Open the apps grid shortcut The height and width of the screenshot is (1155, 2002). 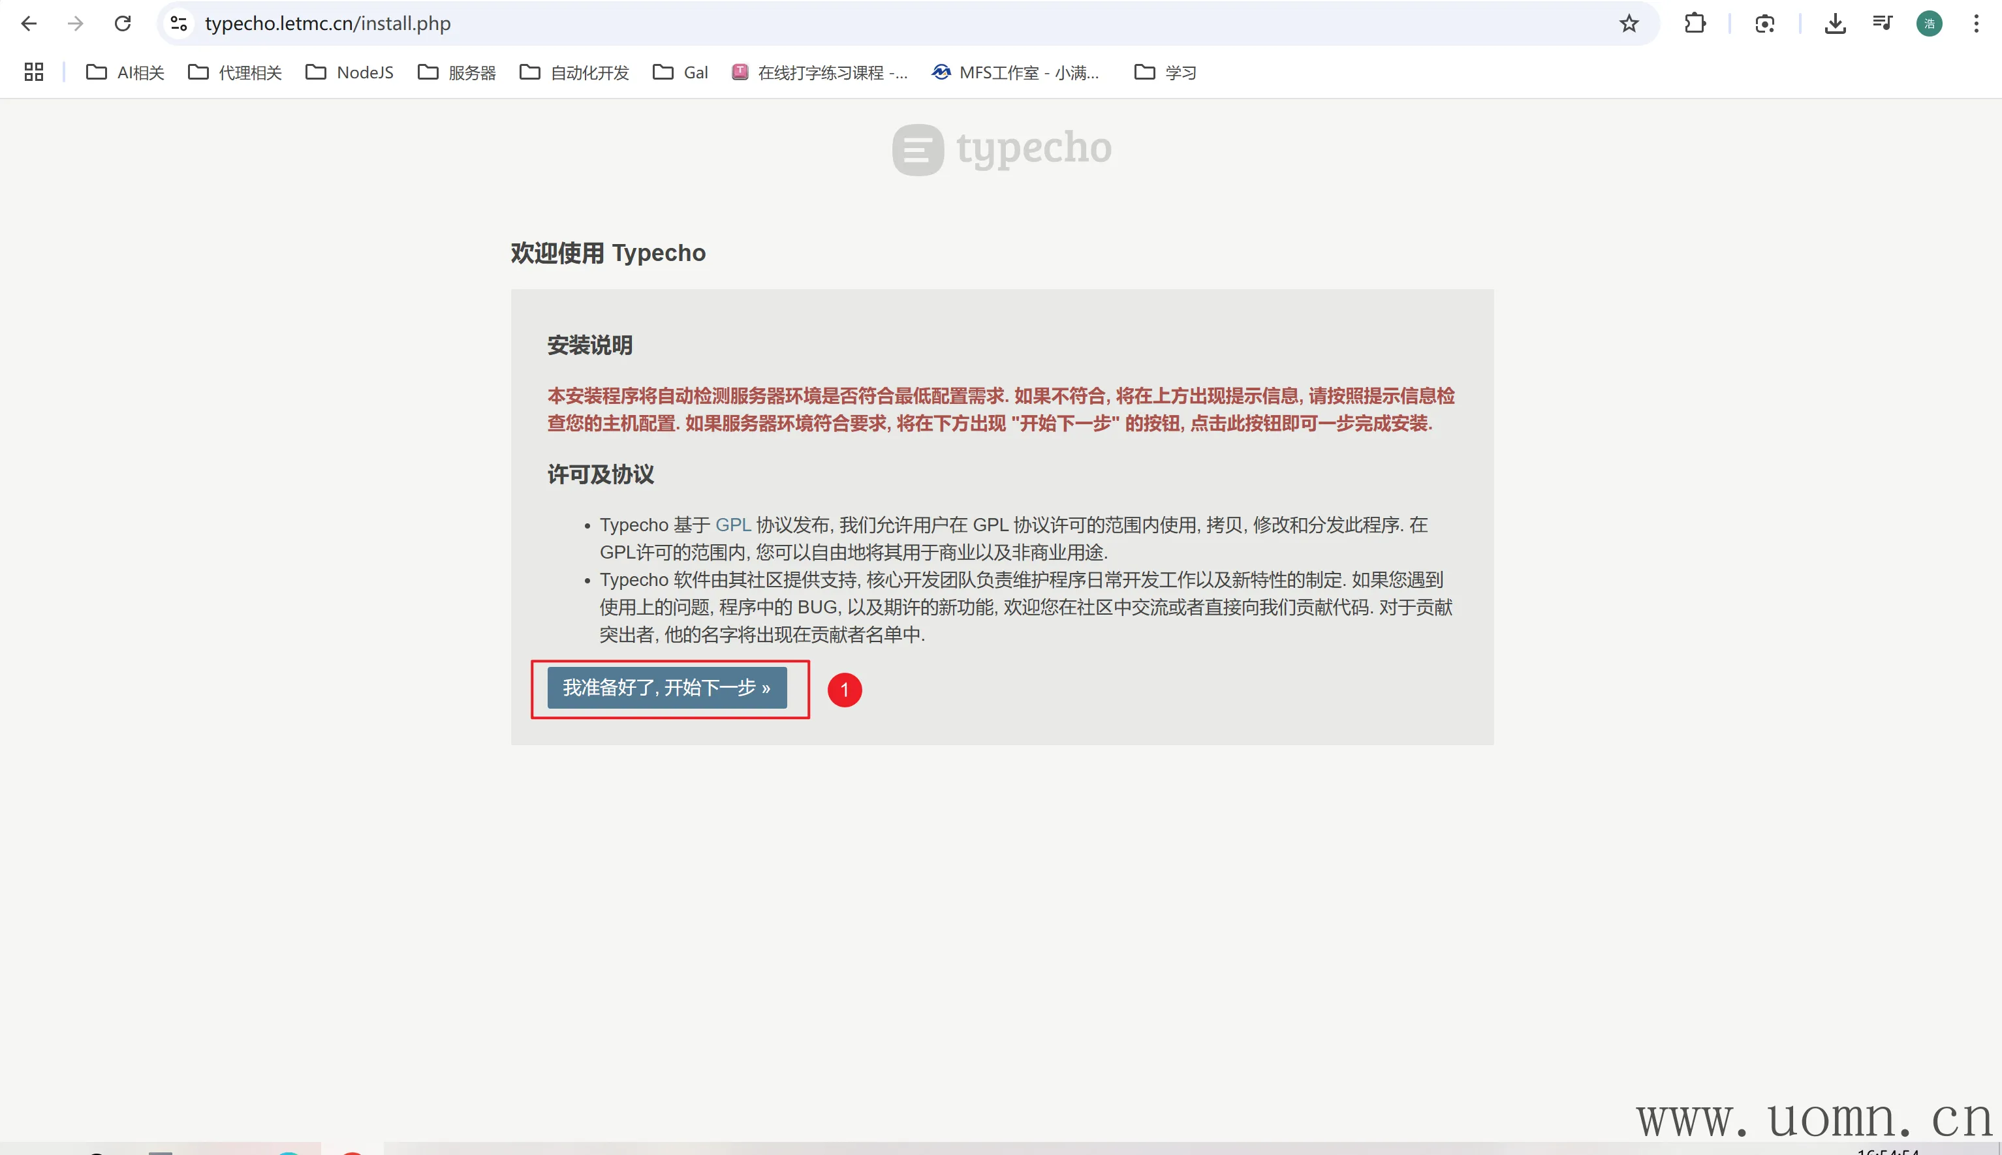[x=33, y=72]
